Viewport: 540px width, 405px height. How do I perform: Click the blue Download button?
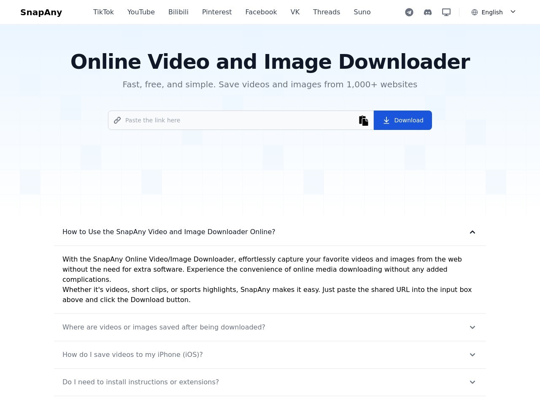tap(403, 120)
